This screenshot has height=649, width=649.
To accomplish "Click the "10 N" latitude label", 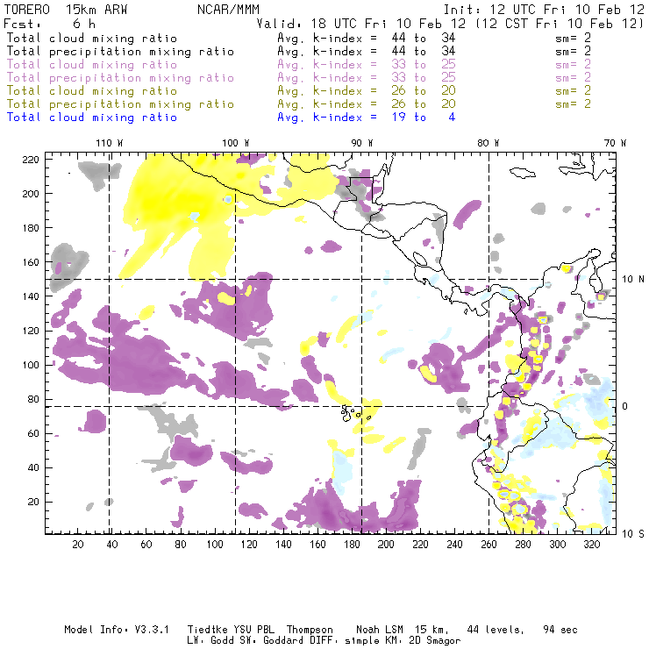I will coord(633,280).
